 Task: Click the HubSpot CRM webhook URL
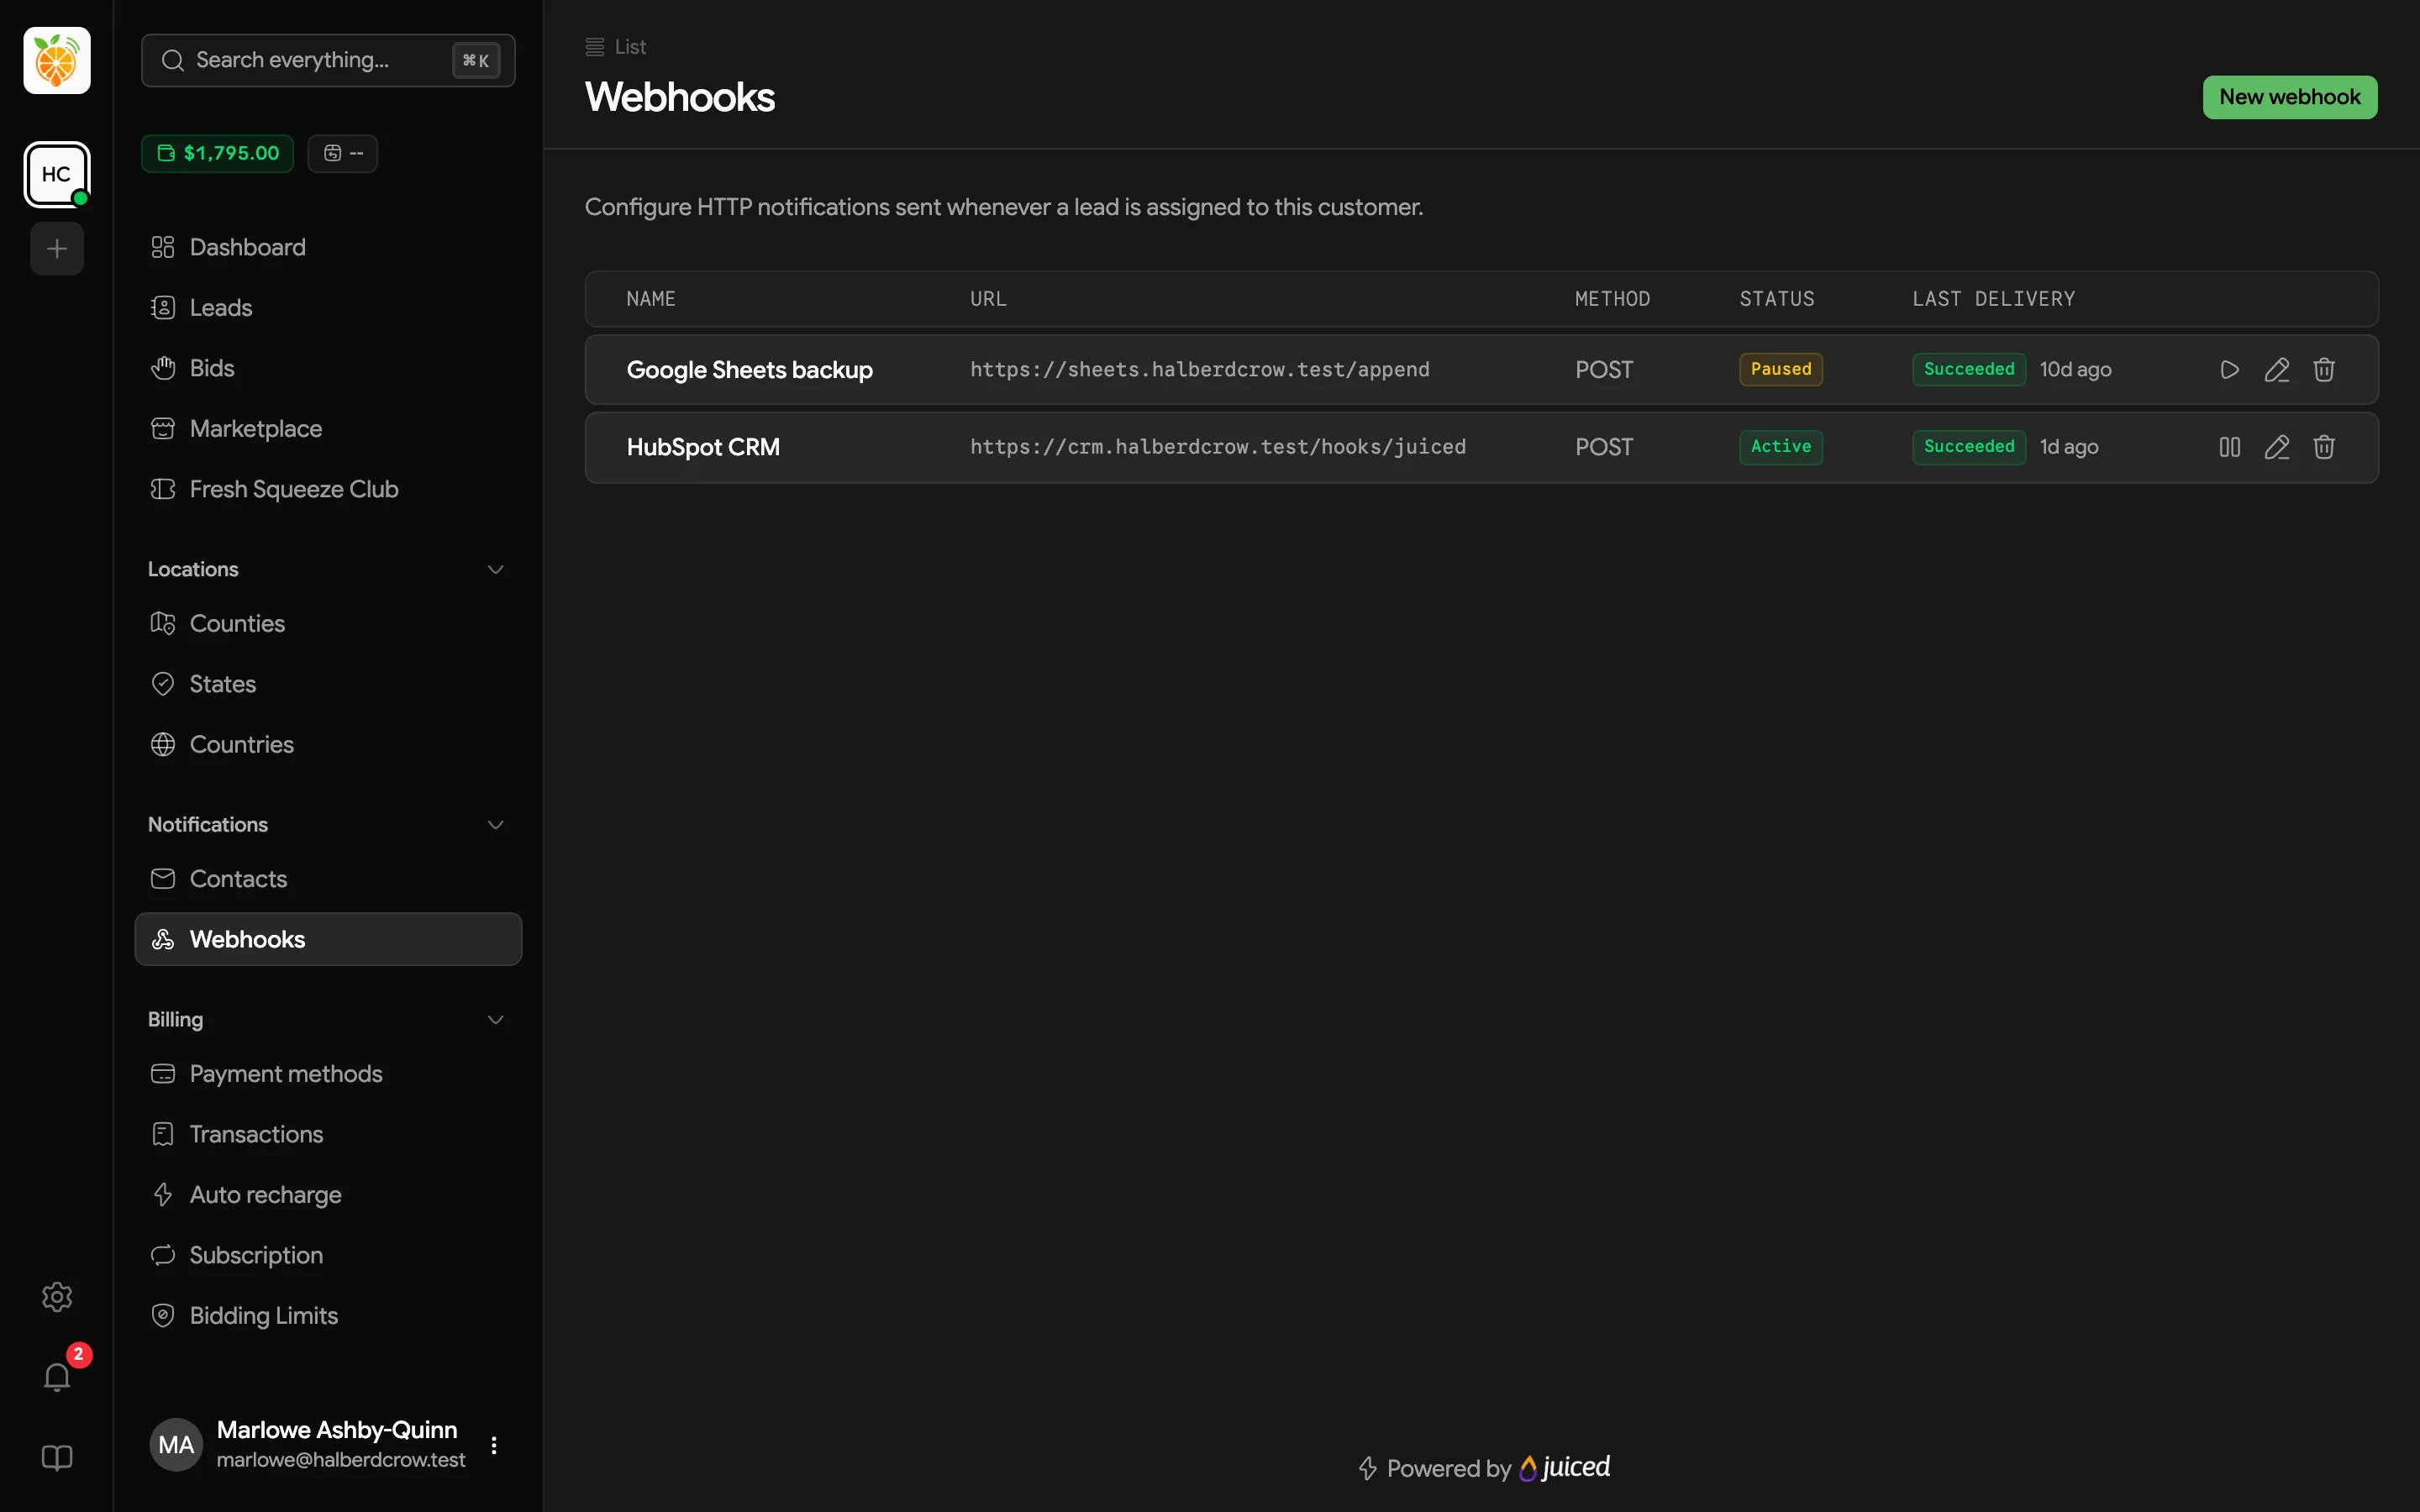[x=1218, y=447]
